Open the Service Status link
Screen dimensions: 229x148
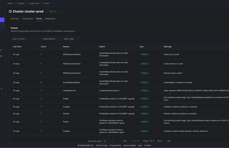[x=130, y=145]
